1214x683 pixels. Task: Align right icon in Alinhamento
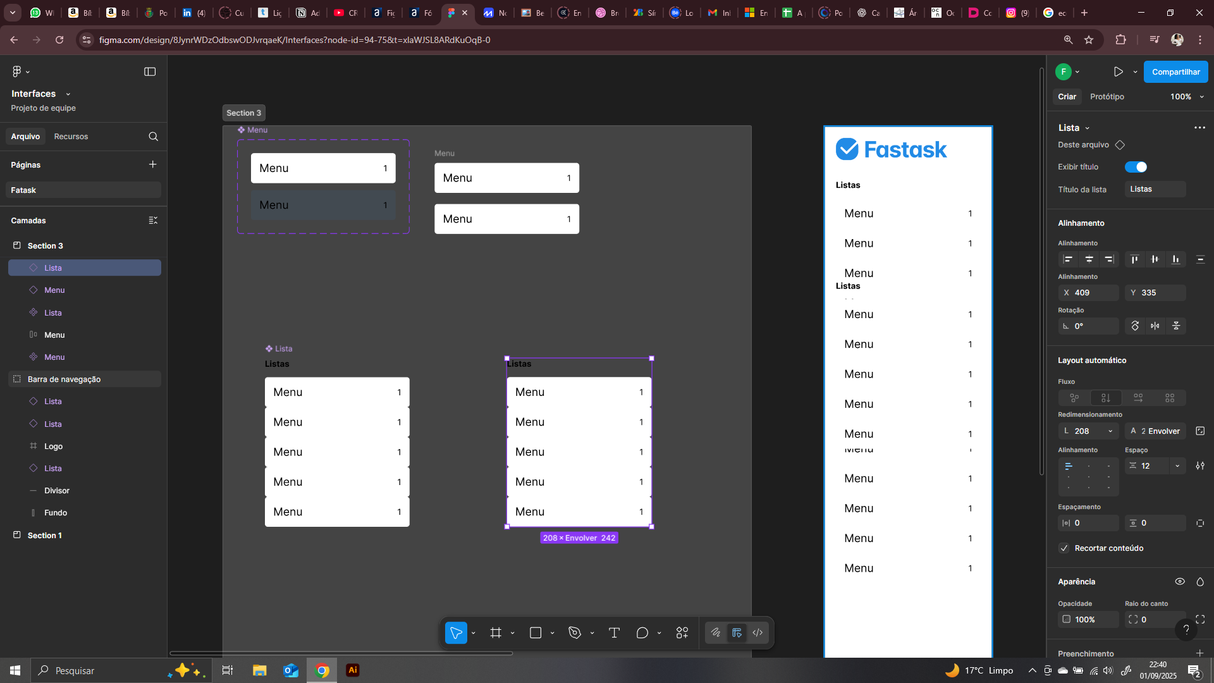pyautogui.click(x=1109, y=259)
